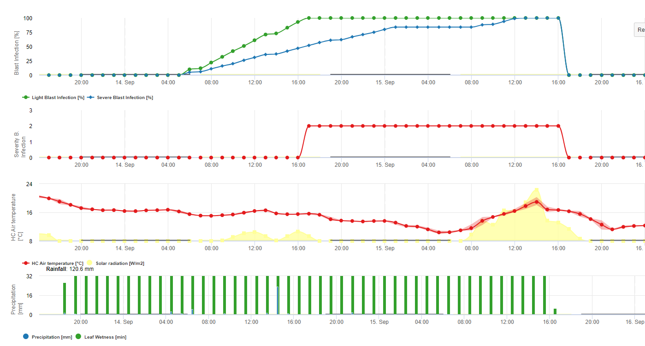Click the 14. Sep label on precipitation chart axis
The width and height of the screenshot is (645, 346).
(124, 322)
